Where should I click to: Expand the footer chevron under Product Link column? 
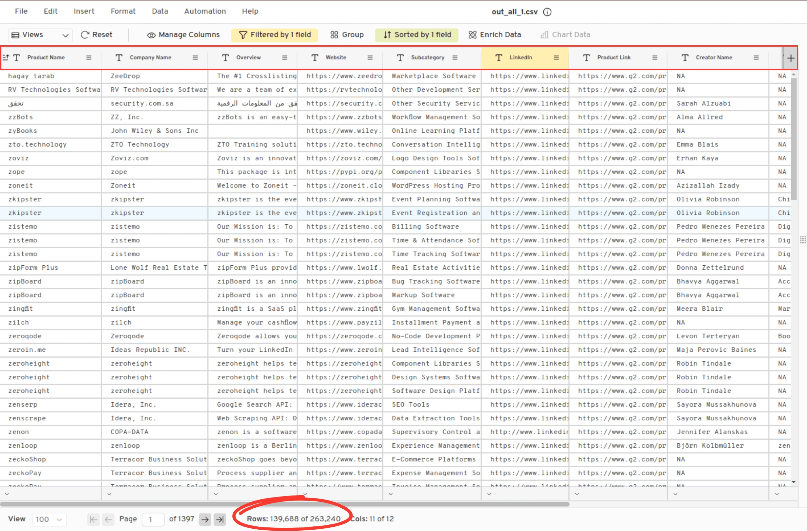pyautogui.click(x=576, y=494)
